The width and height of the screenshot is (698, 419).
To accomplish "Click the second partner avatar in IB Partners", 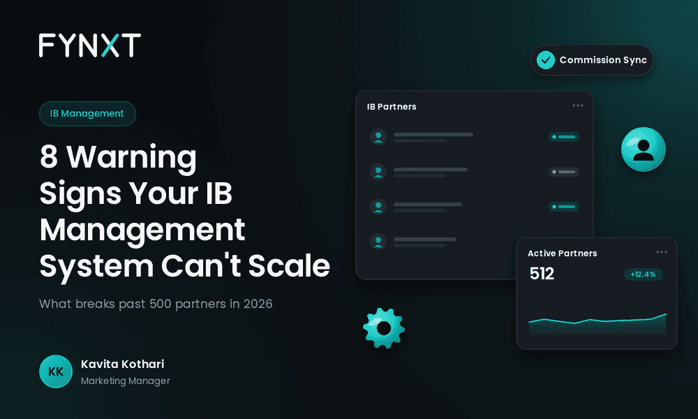I will (x=378, y=171).
